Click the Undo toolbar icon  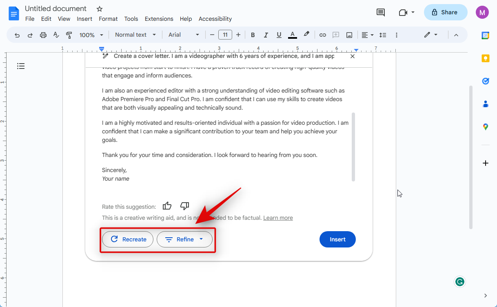[x=17, y=35]
